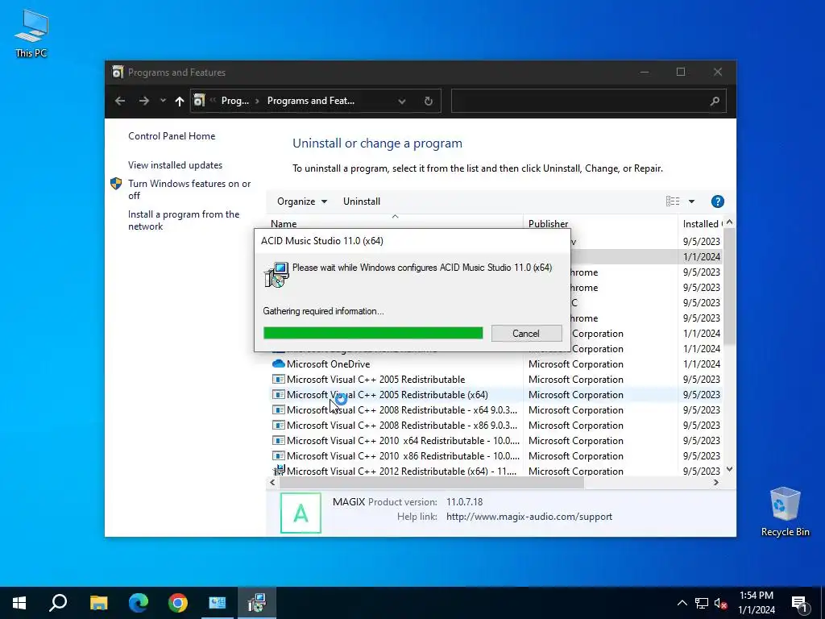Click Programs and Feat... breadcrumb segment

pyautogui.click(x=310, y=101)
